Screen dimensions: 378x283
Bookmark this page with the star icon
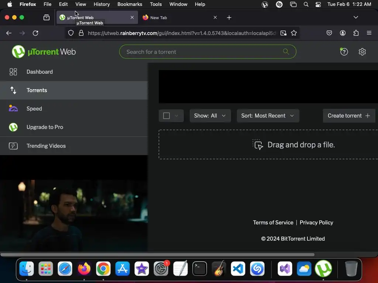(x=293, y=33)
